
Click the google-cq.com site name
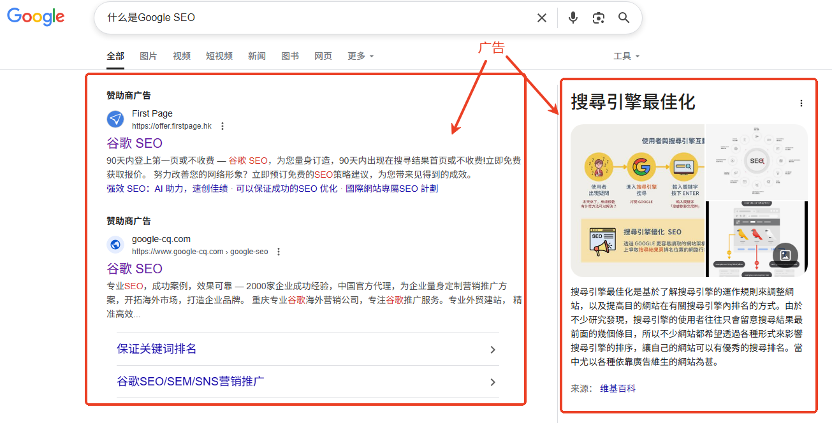click(x=161, y=239)
